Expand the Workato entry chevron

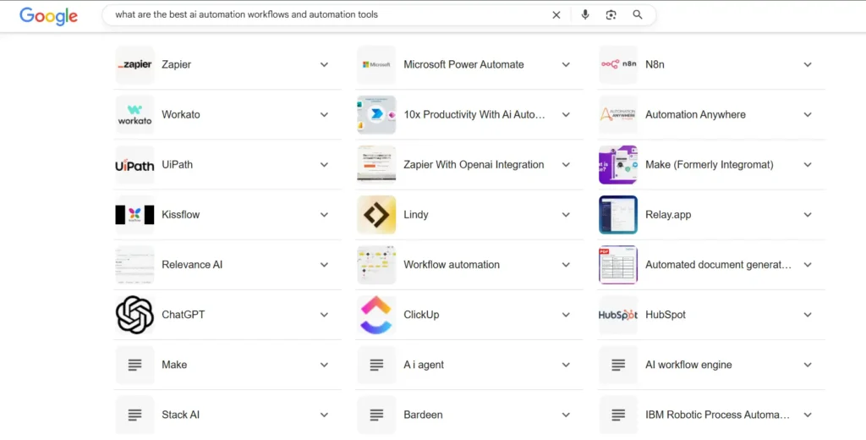click(x=324, y=115)
